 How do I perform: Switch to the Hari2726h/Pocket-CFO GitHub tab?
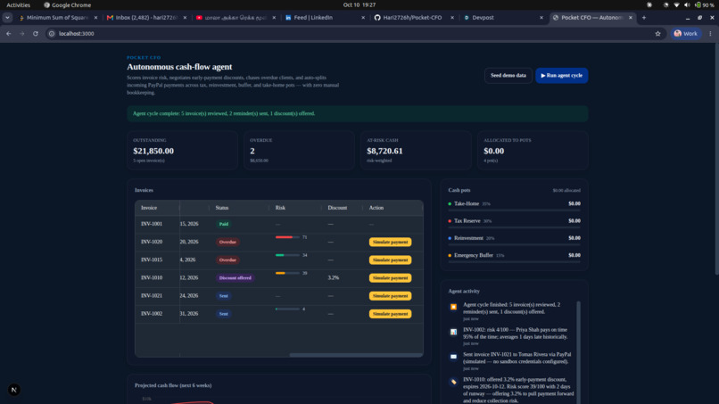[x=414, y=18]
